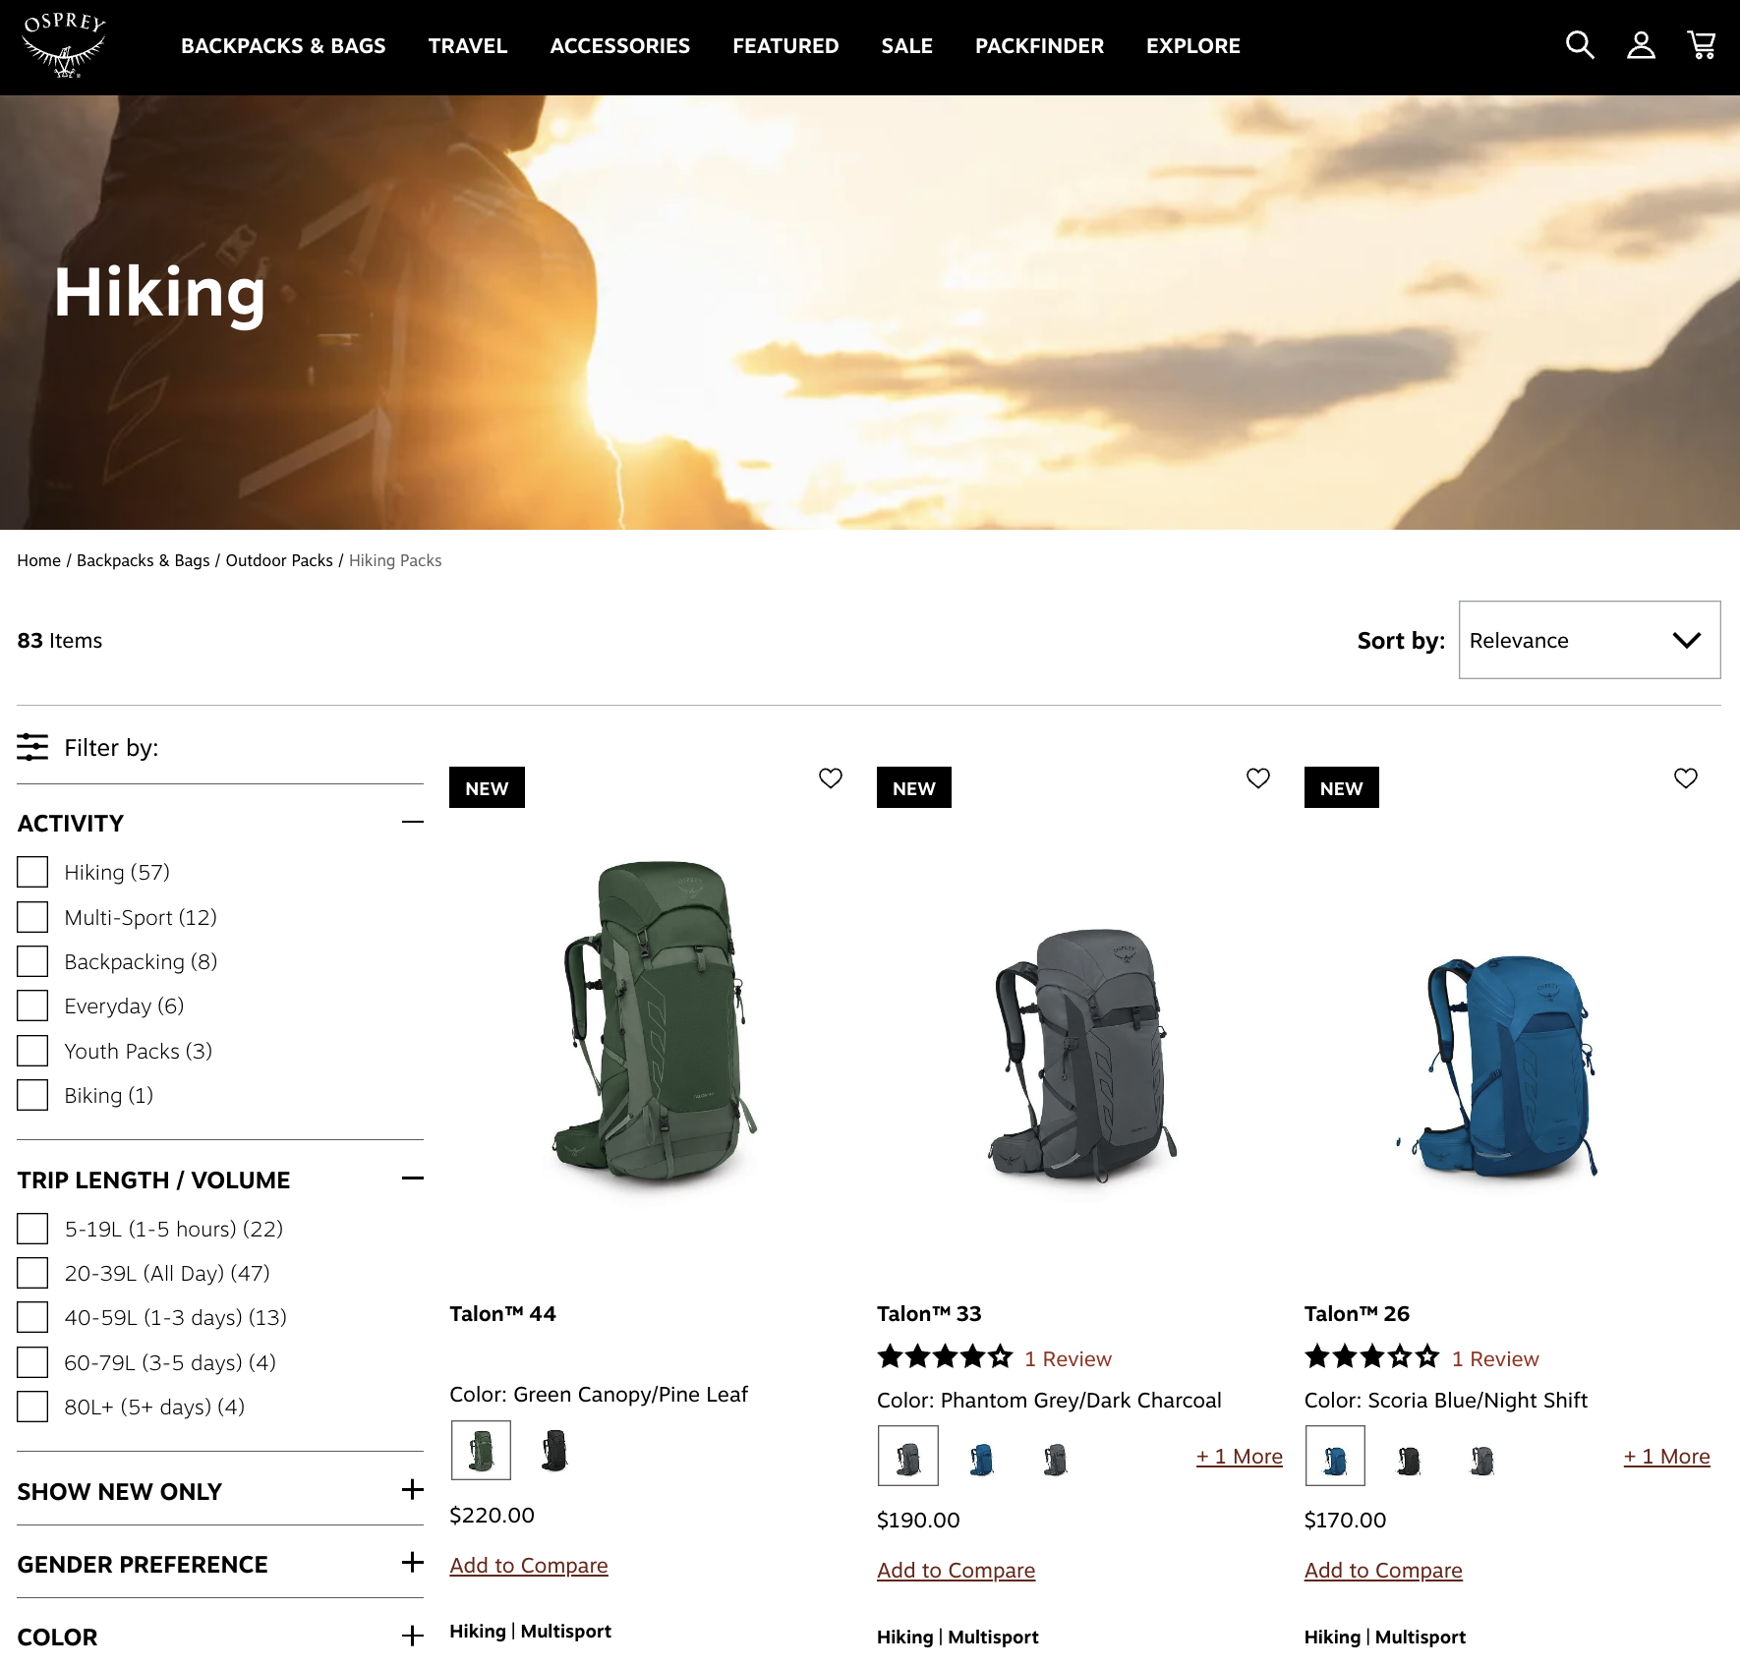The image size is (1740, 1667).
Task: Open the Sort by Relevance dropdown
Action: point(1590,640)
